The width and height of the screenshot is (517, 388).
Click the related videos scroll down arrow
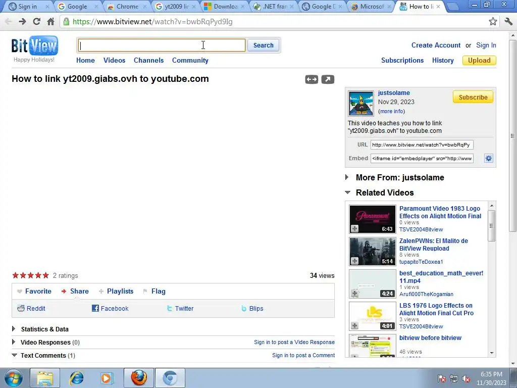(492, 353)
